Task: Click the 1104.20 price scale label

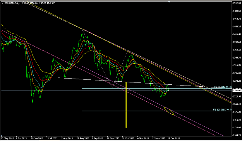Action: coord(237,135)
